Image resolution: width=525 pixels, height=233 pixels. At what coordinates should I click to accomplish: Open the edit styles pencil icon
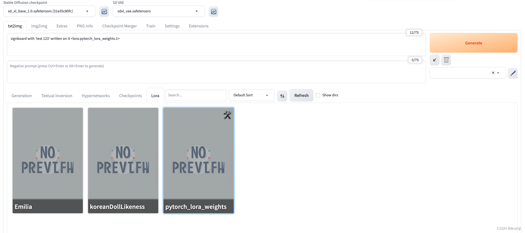point(513,73)
